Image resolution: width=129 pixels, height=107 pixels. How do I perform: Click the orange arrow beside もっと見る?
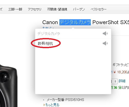point(44,105)
